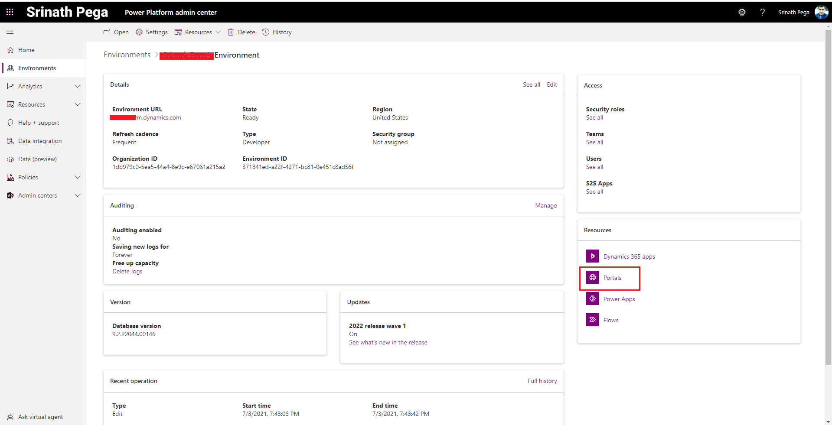This screenshot has height=425, width=832.
Task: Open the Power Apps resource icon
Action: coord(592,299)
